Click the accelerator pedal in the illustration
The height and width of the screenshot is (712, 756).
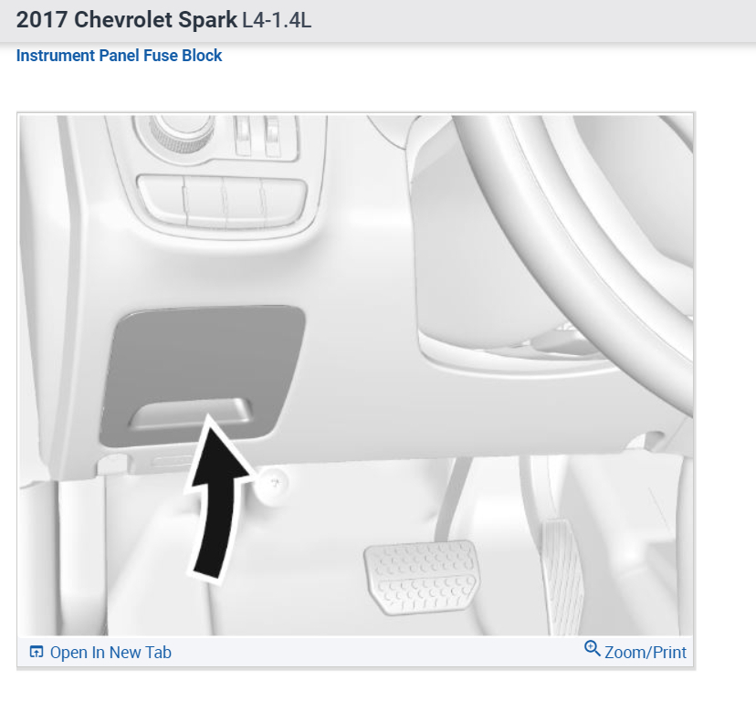pos(563,576)
